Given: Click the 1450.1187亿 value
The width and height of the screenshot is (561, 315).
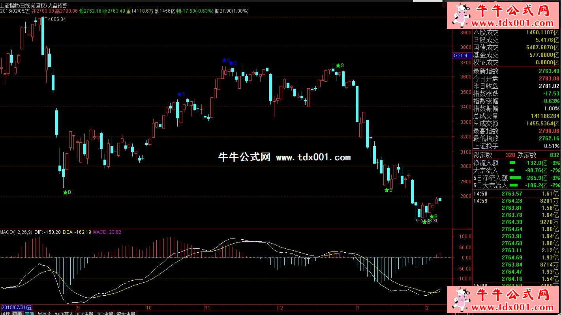Looking at the screenshot, I should [542, 33].
